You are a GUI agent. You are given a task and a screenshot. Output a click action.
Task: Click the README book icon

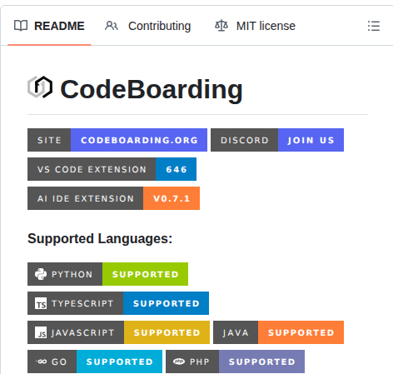pyautogui.click(x=21, y=26)
